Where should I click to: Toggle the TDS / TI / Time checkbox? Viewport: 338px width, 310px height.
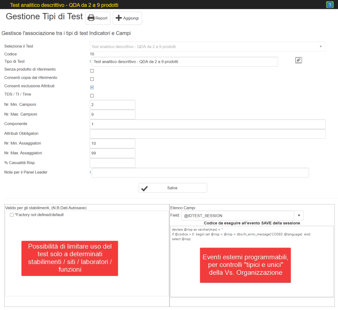click(92, 96)
